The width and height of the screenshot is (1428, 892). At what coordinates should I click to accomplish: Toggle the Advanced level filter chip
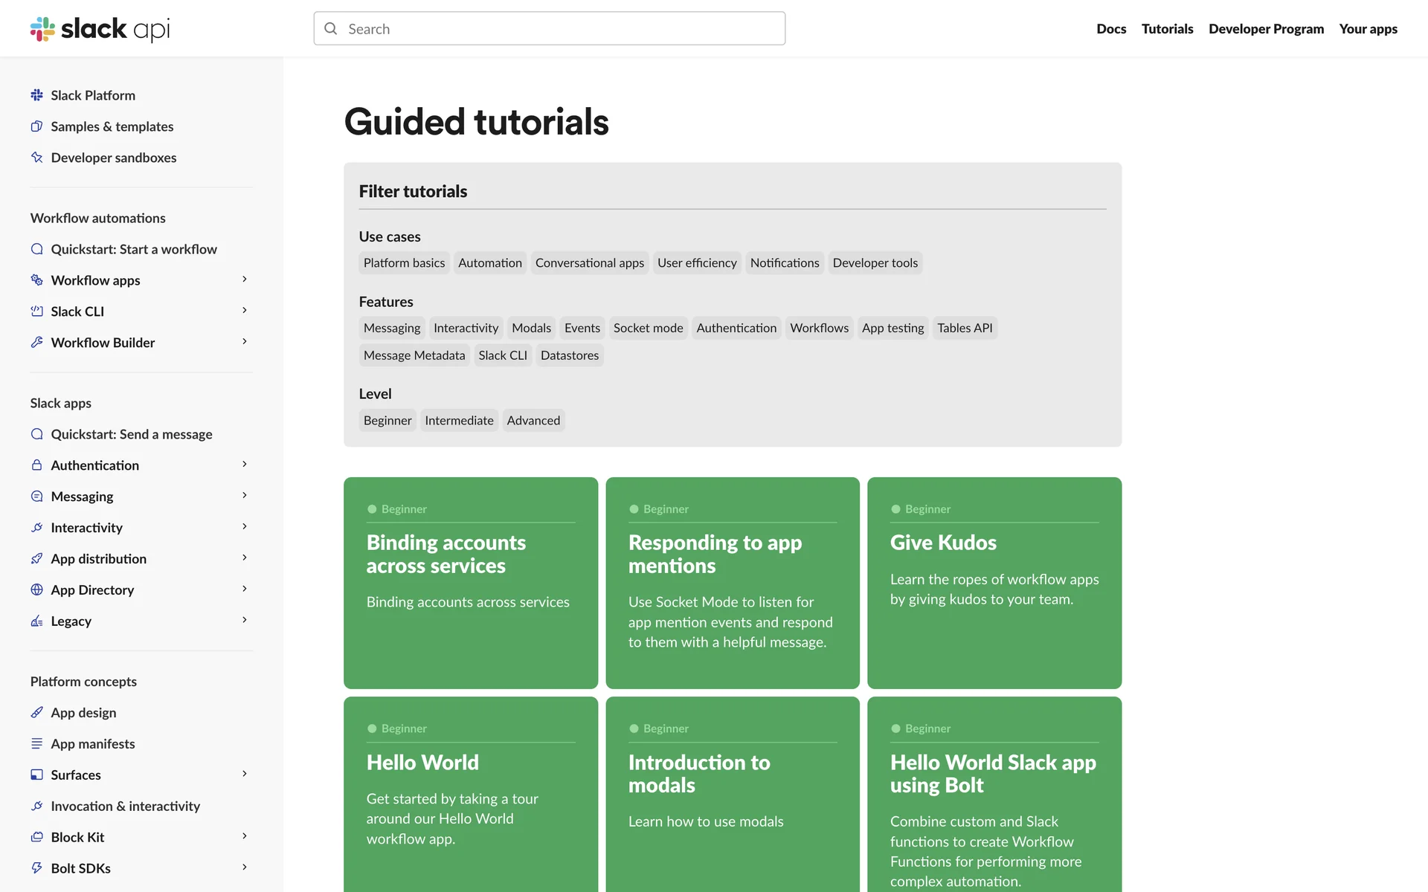click(533, 421)
